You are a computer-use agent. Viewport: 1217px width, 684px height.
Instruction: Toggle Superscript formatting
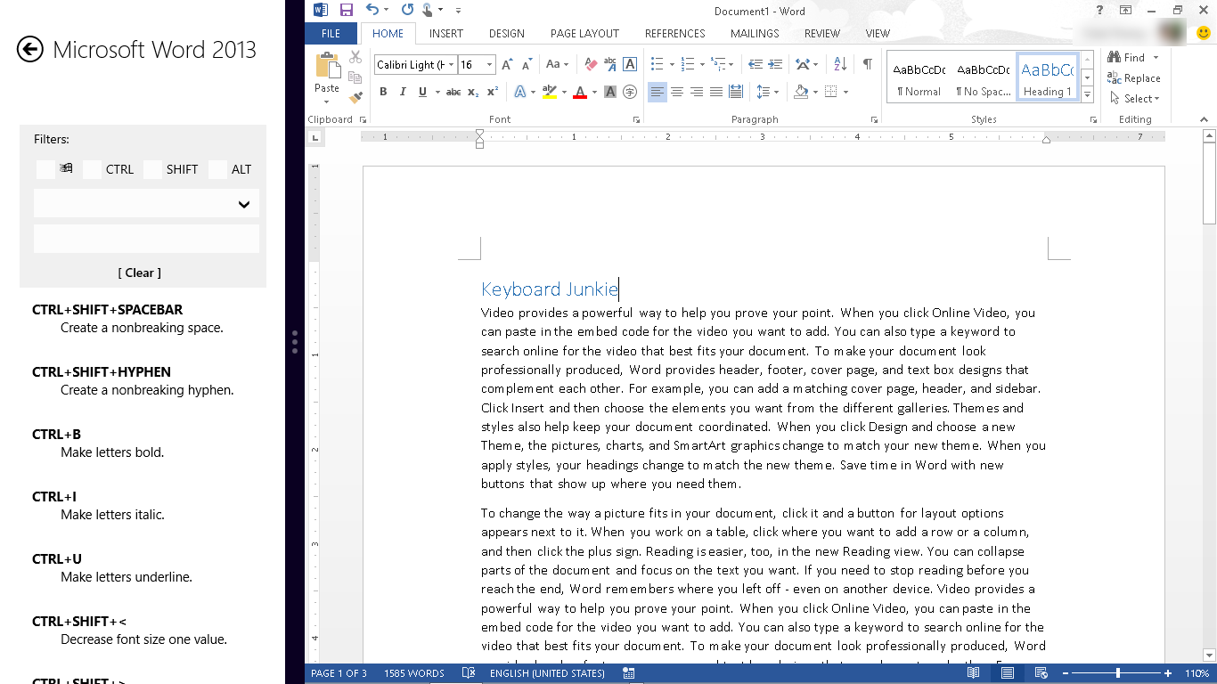pos(493,92)
